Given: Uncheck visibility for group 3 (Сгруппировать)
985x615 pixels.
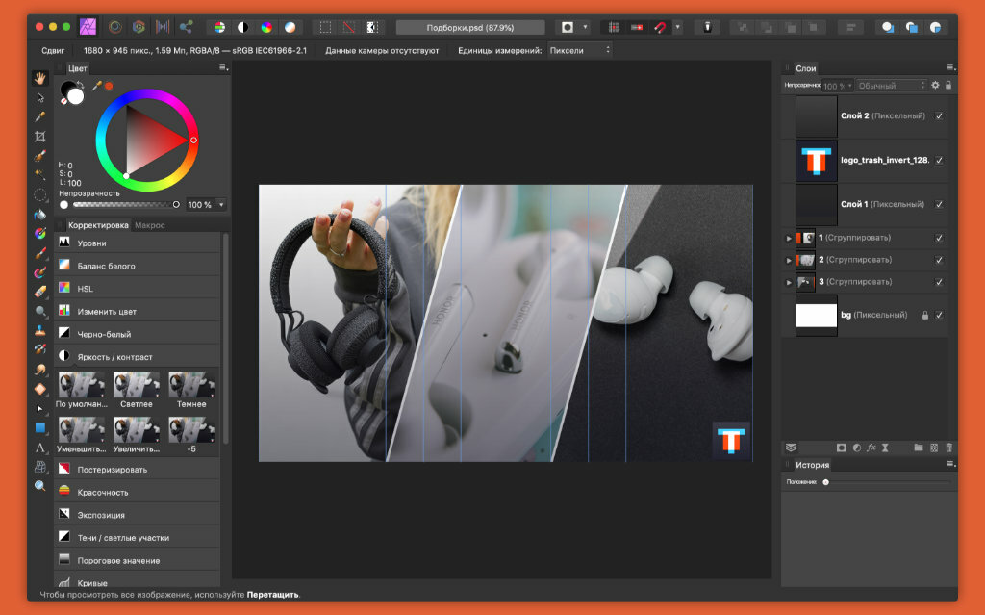Looking at the screenshot, I should coord(939,282).
